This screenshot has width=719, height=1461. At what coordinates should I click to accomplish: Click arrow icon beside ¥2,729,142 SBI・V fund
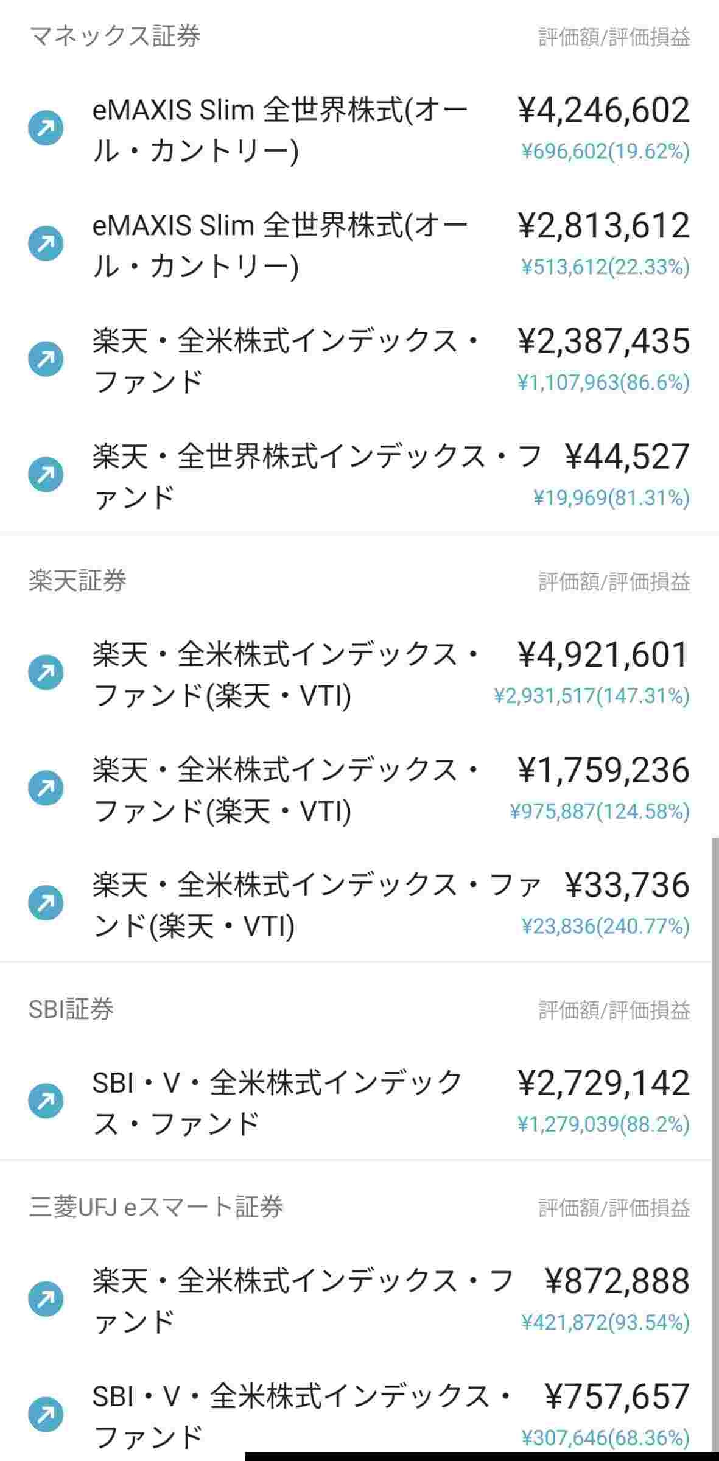[x=46, y=1101]
